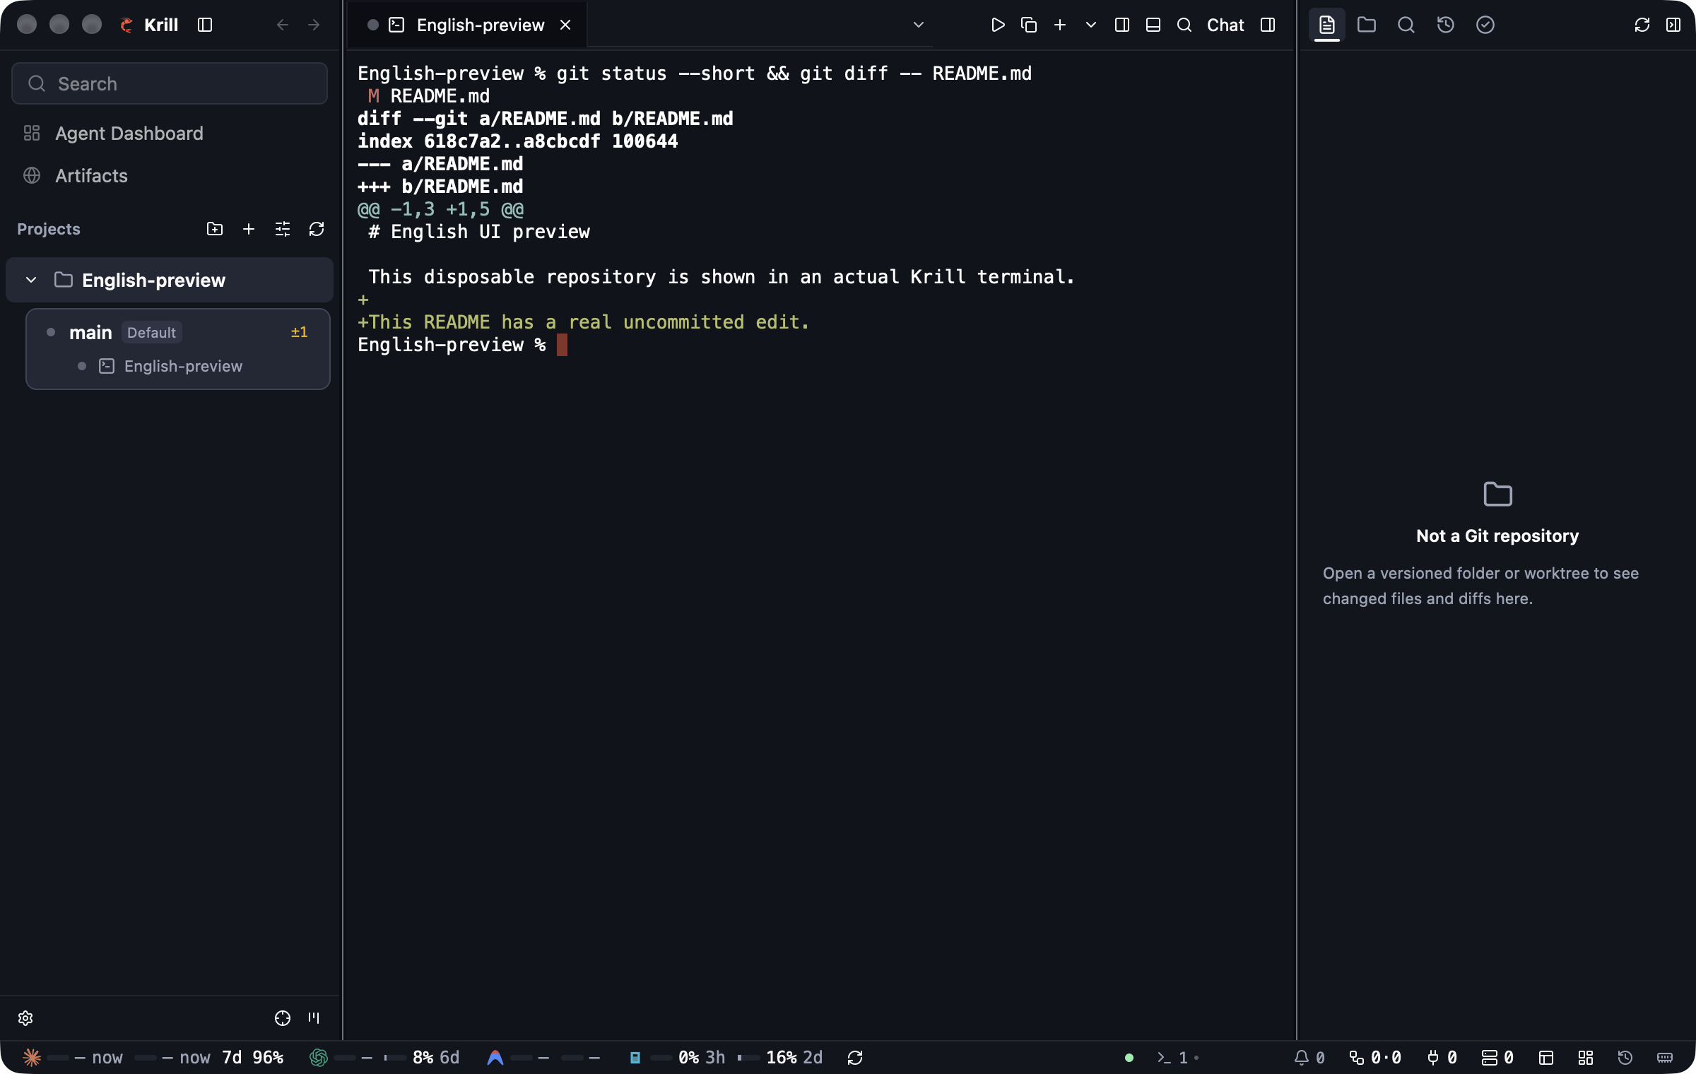Image resolution: width=1696 pixels, height=1074 pixels.
Task: Click the Run play icon in toolbar
Action: 998,25
